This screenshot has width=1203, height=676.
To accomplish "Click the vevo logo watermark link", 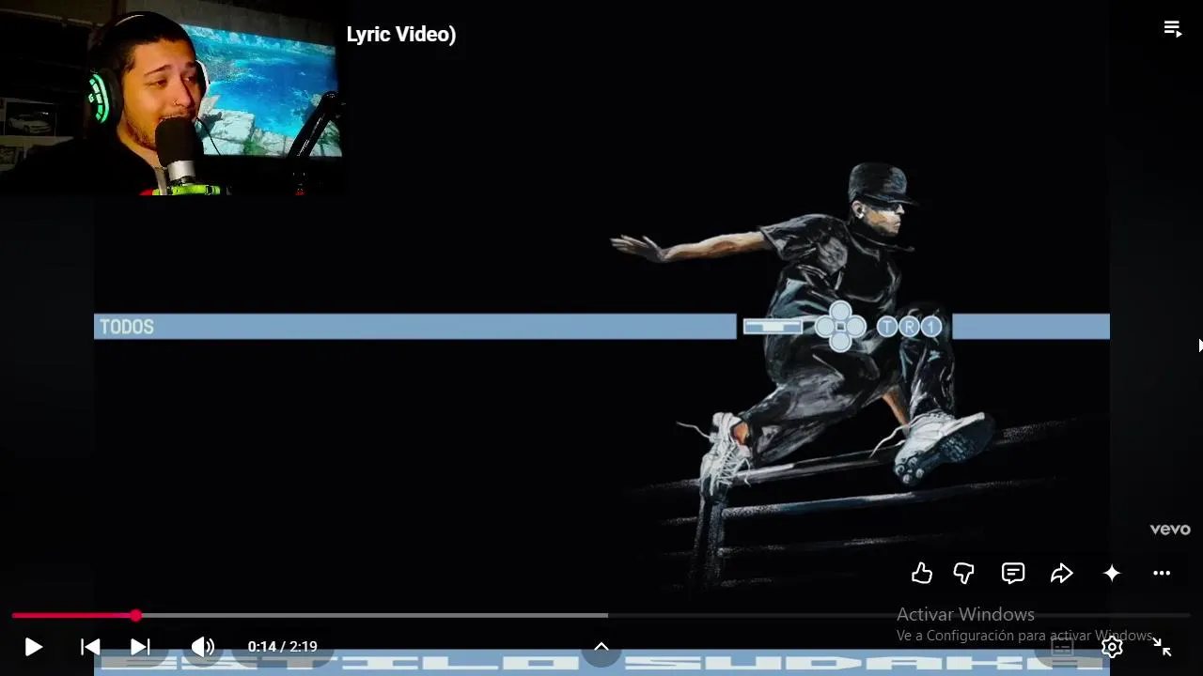I will pyautogui.click(x=1170, y=530).
